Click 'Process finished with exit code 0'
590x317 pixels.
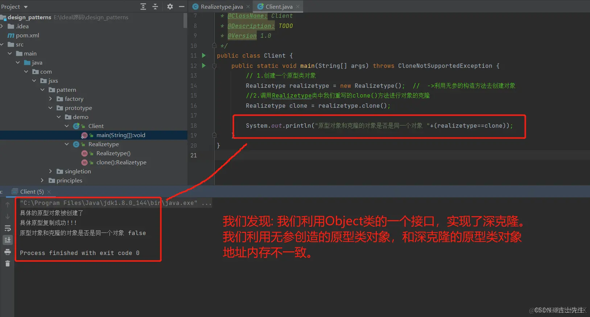coord(80,253)
